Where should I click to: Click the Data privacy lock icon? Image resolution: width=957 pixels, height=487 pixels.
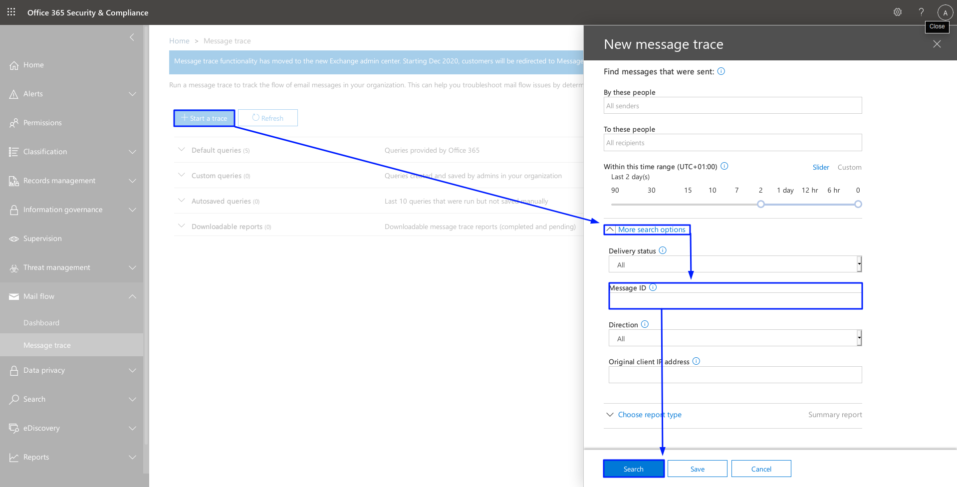(14, 371)
